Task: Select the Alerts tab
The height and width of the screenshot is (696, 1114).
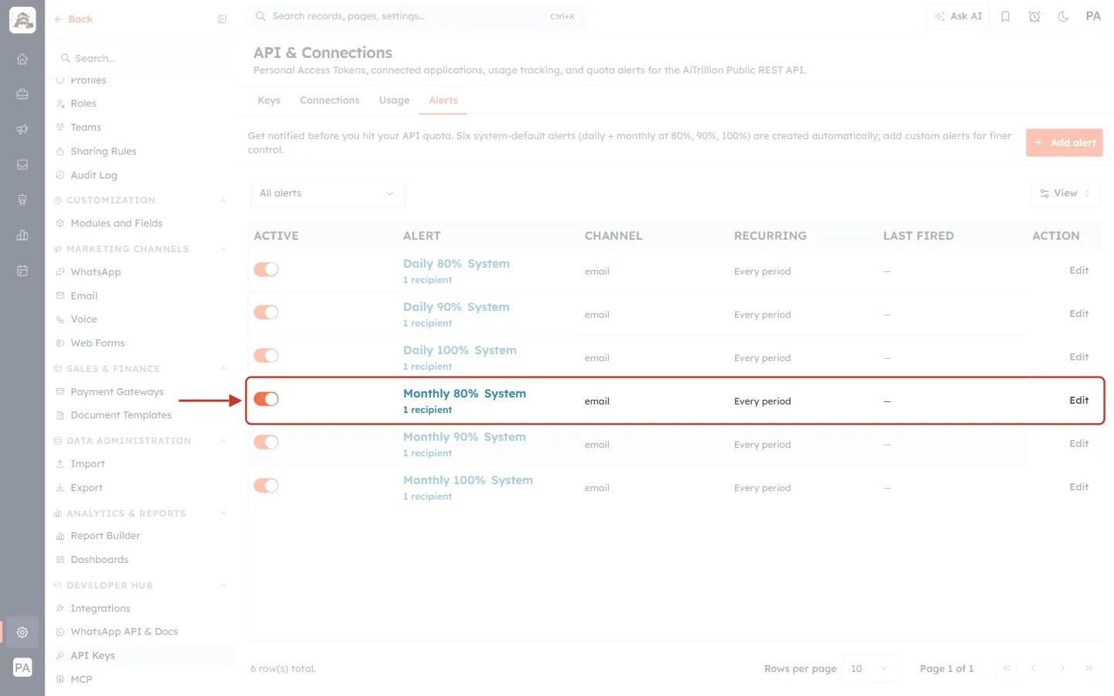Action: [443, 101]
